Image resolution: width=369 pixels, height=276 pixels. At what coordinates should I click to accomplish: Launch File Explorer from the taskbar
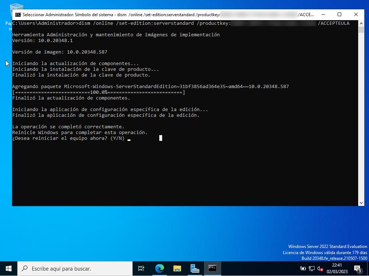[177, 268]
